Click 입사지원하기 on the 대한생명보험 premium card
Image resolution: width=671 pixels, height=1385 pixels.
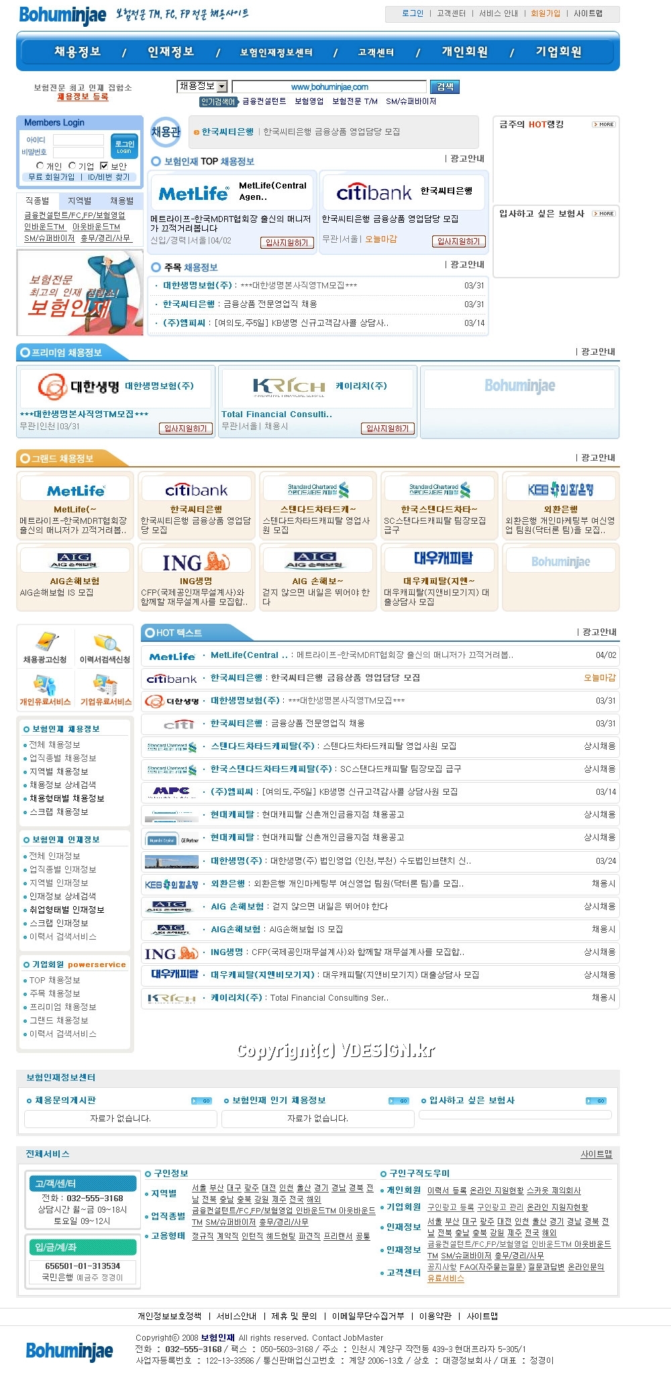pyautogui.click(x=186, y=429)
